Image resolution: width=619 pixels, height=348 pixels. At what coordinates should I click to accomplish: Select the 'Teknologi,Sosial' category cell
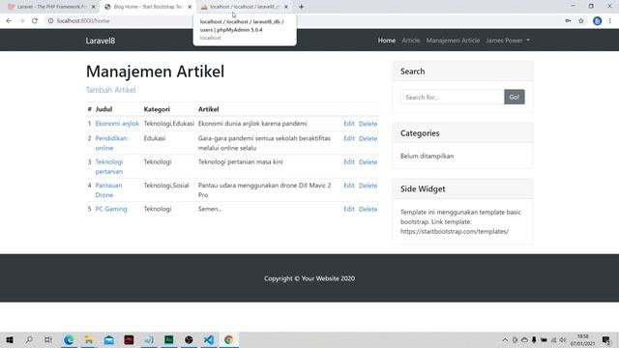point(166,186)
